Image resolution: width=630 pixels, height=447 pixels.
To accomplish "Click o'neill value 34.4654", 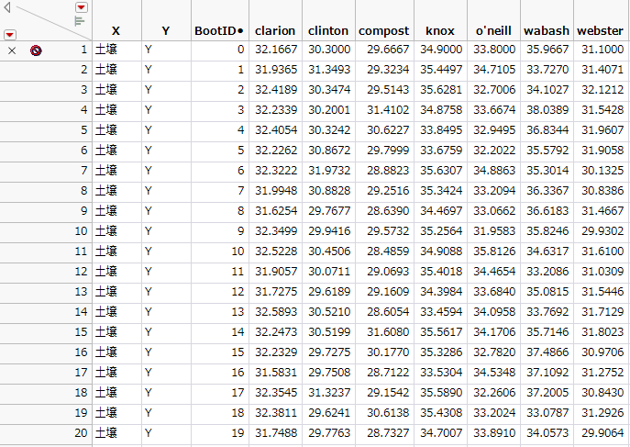I will (x=494, y=272).
